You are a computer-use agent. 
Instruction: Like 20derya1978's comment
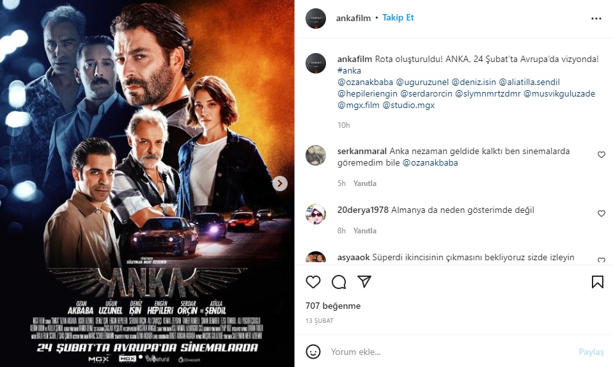tap(601, 214)
